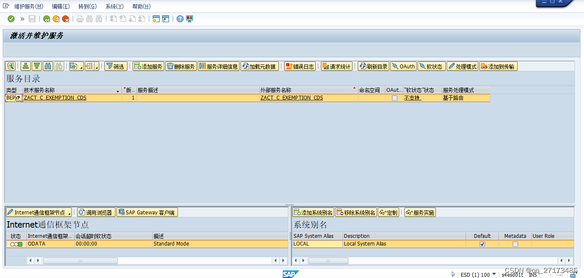Click the 请求统计 button
Screen dimensions: 584x278
click(337, 66)
